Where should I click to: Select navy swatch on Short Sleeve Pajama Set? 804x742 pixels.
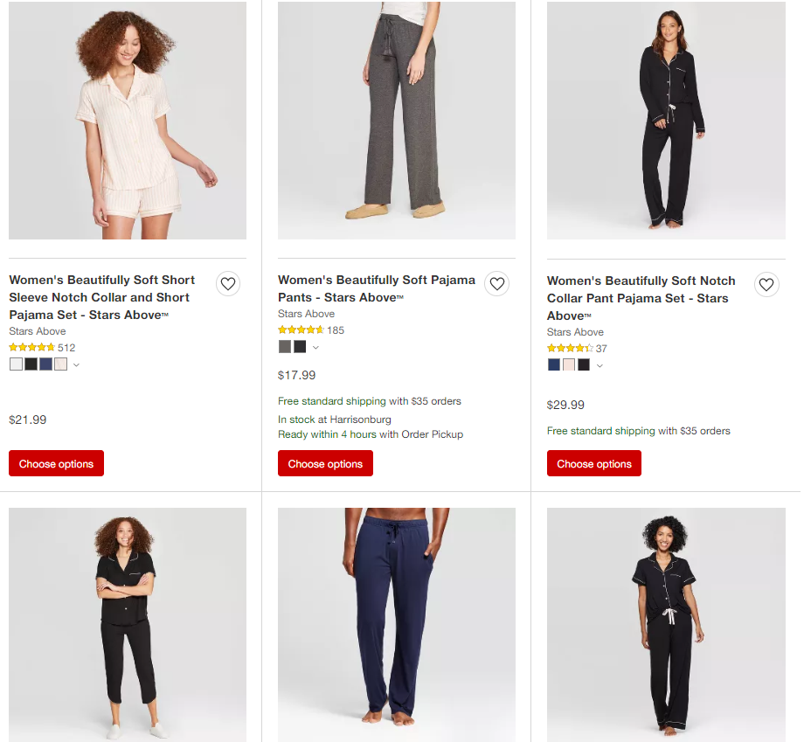(45, 364)
